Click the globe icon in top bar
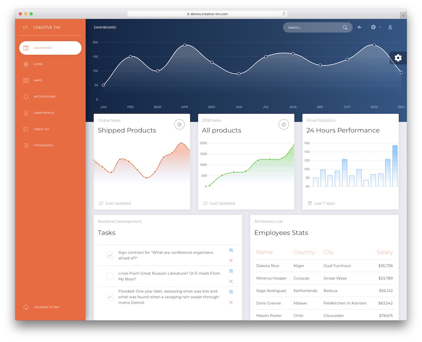The width and height of the screenshot is (422, 342). tap(373, 27)
